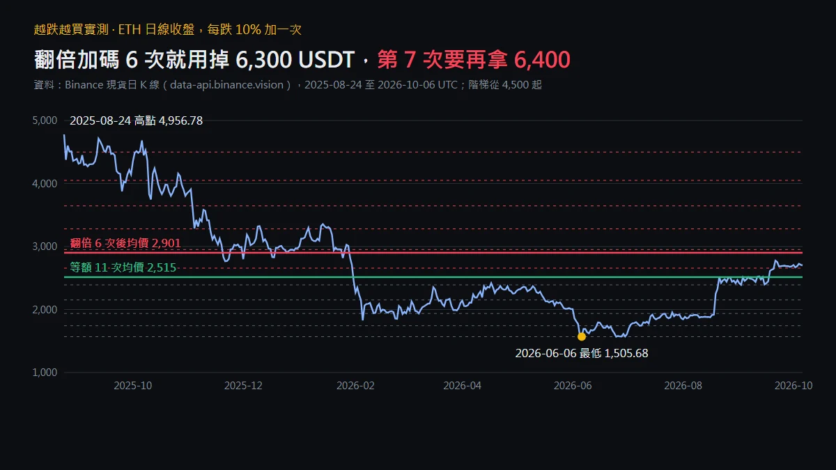Viewport: 836px width, 470px height.
Task: Click the y-axis label 4,000
Action: [45, 184]
